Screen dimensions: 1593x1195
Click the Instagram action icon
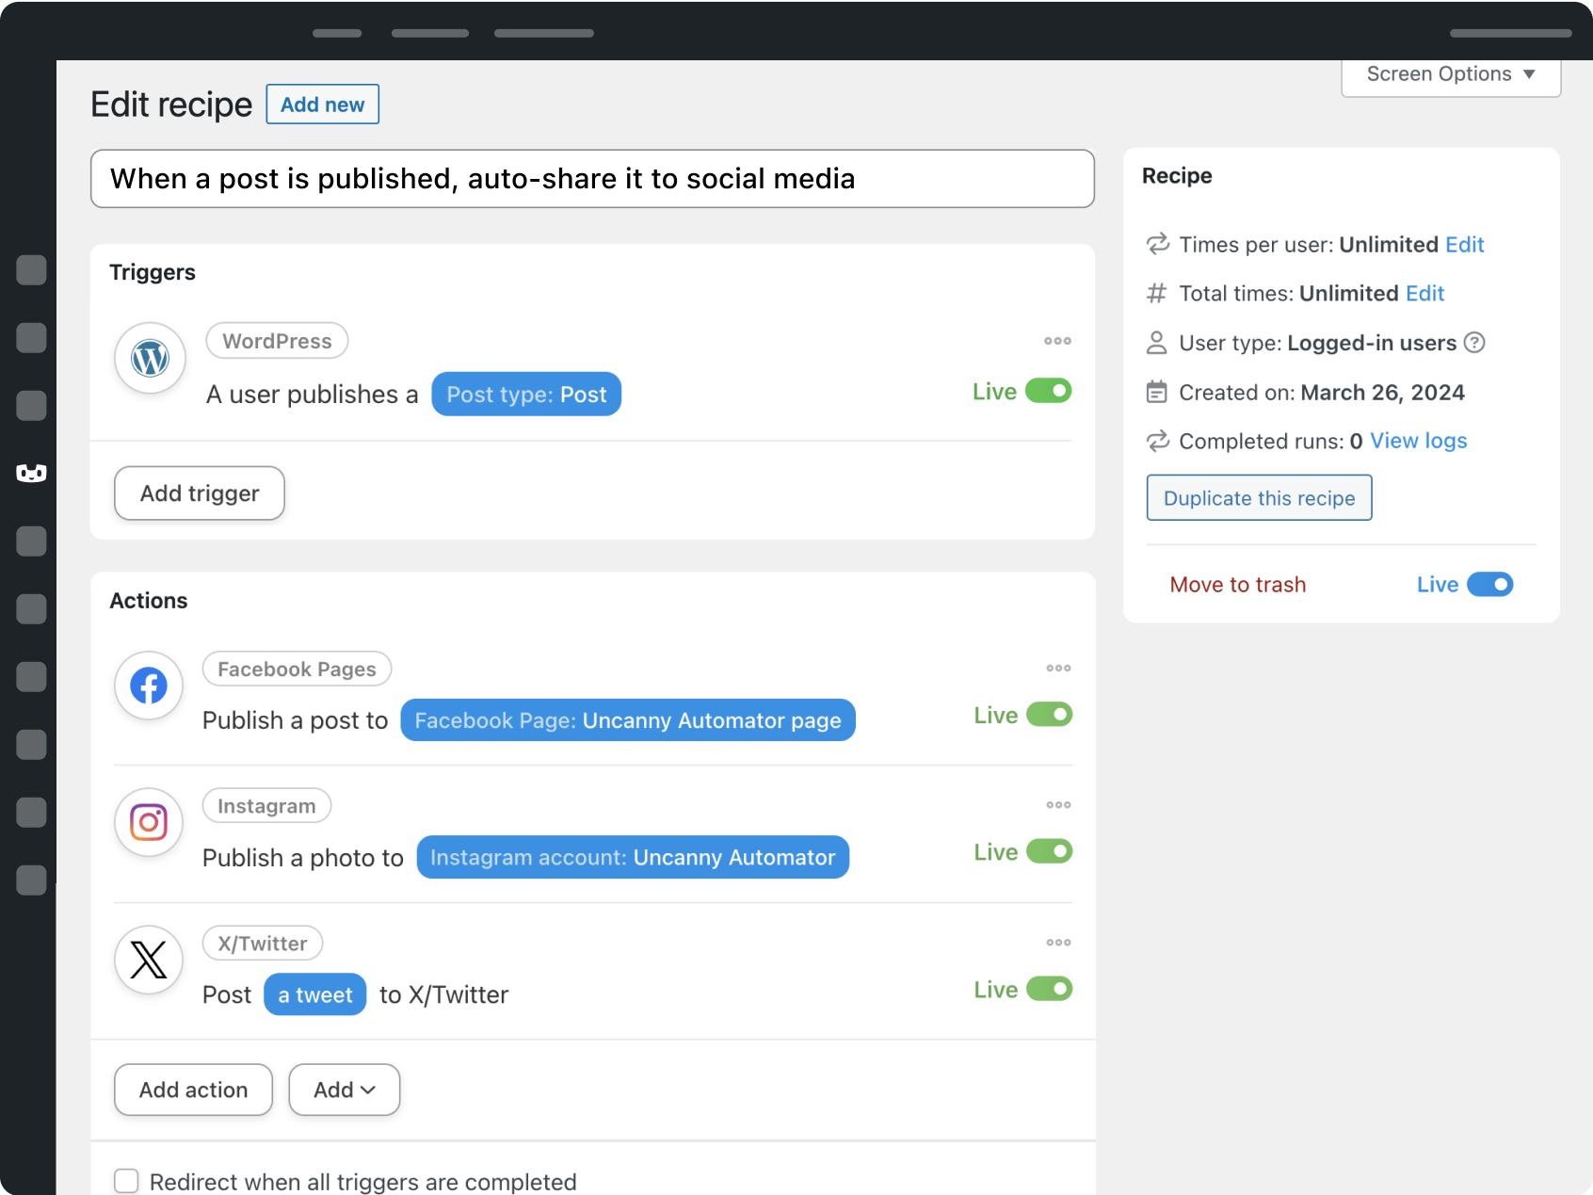pos(148,822)
